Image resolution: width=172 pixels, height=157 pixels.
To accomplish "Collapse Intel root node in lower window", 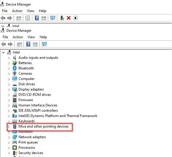I will [4, 53].
